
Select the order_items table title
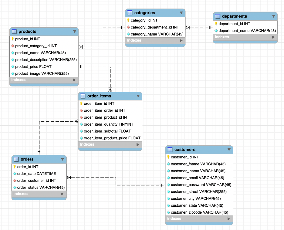coord(99,96)
